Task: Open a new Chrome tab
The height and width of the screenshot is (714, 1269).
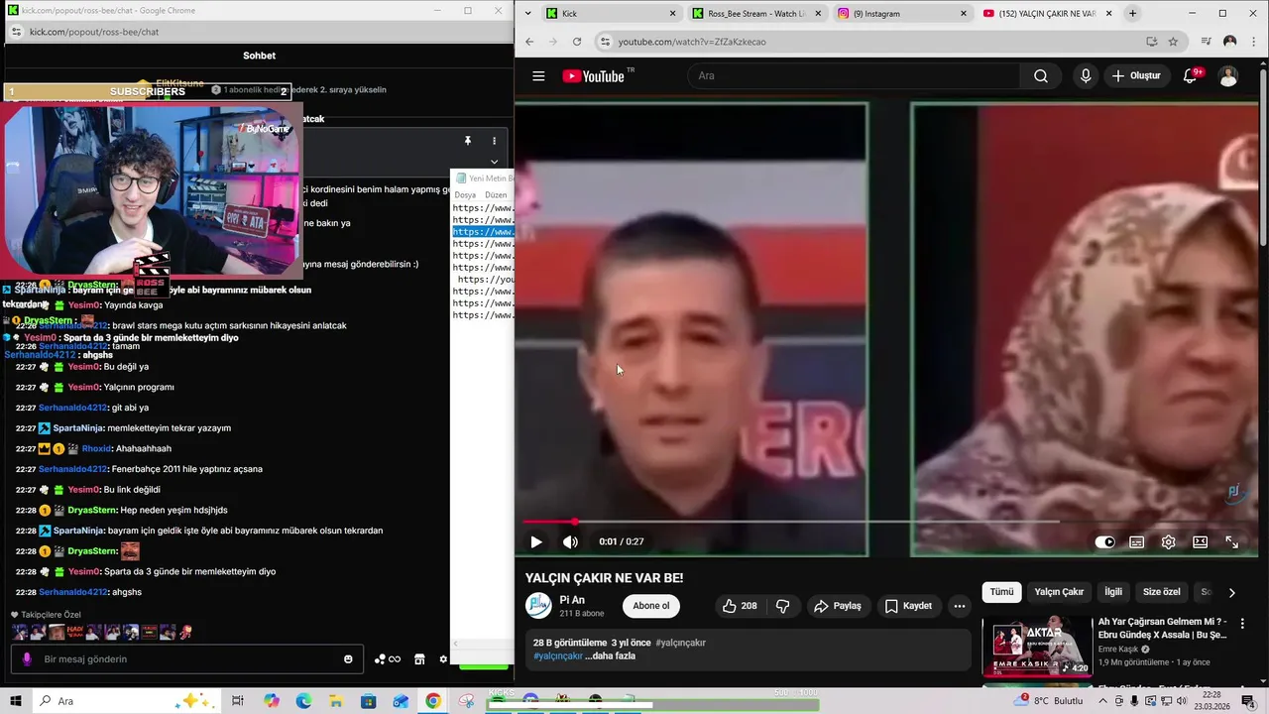Action: (x=1132, y=14)
